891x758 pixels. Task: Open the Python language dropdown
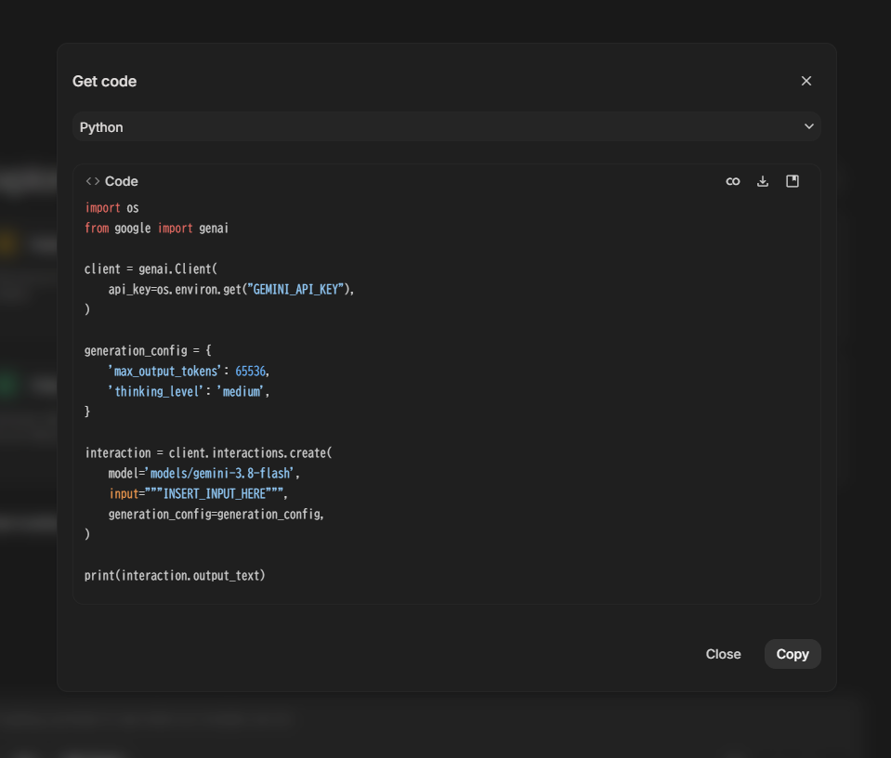point(447,126)
